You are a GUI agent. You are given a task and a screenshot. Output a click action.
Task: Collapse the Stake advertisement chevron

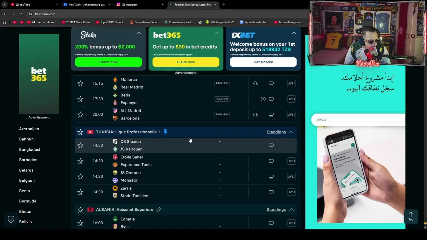[139, 33]
